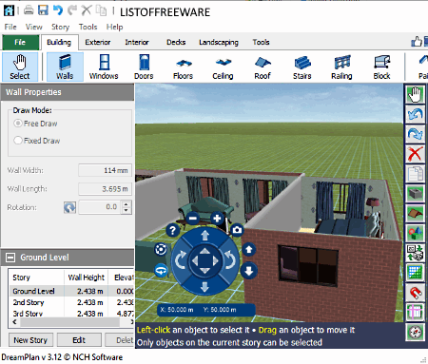Viewport: 428px width, 364px height.
Task: Click the New Story button
Action: click(x=30, y=340)
